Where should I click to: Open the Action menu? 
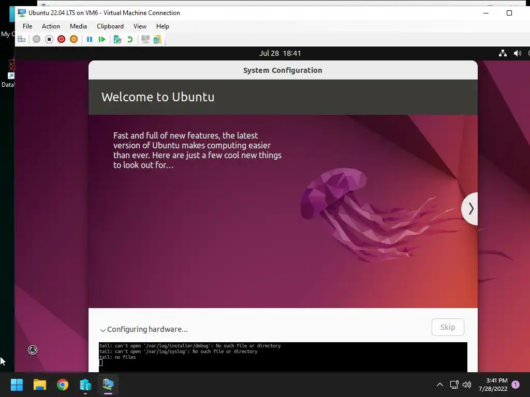51,26
